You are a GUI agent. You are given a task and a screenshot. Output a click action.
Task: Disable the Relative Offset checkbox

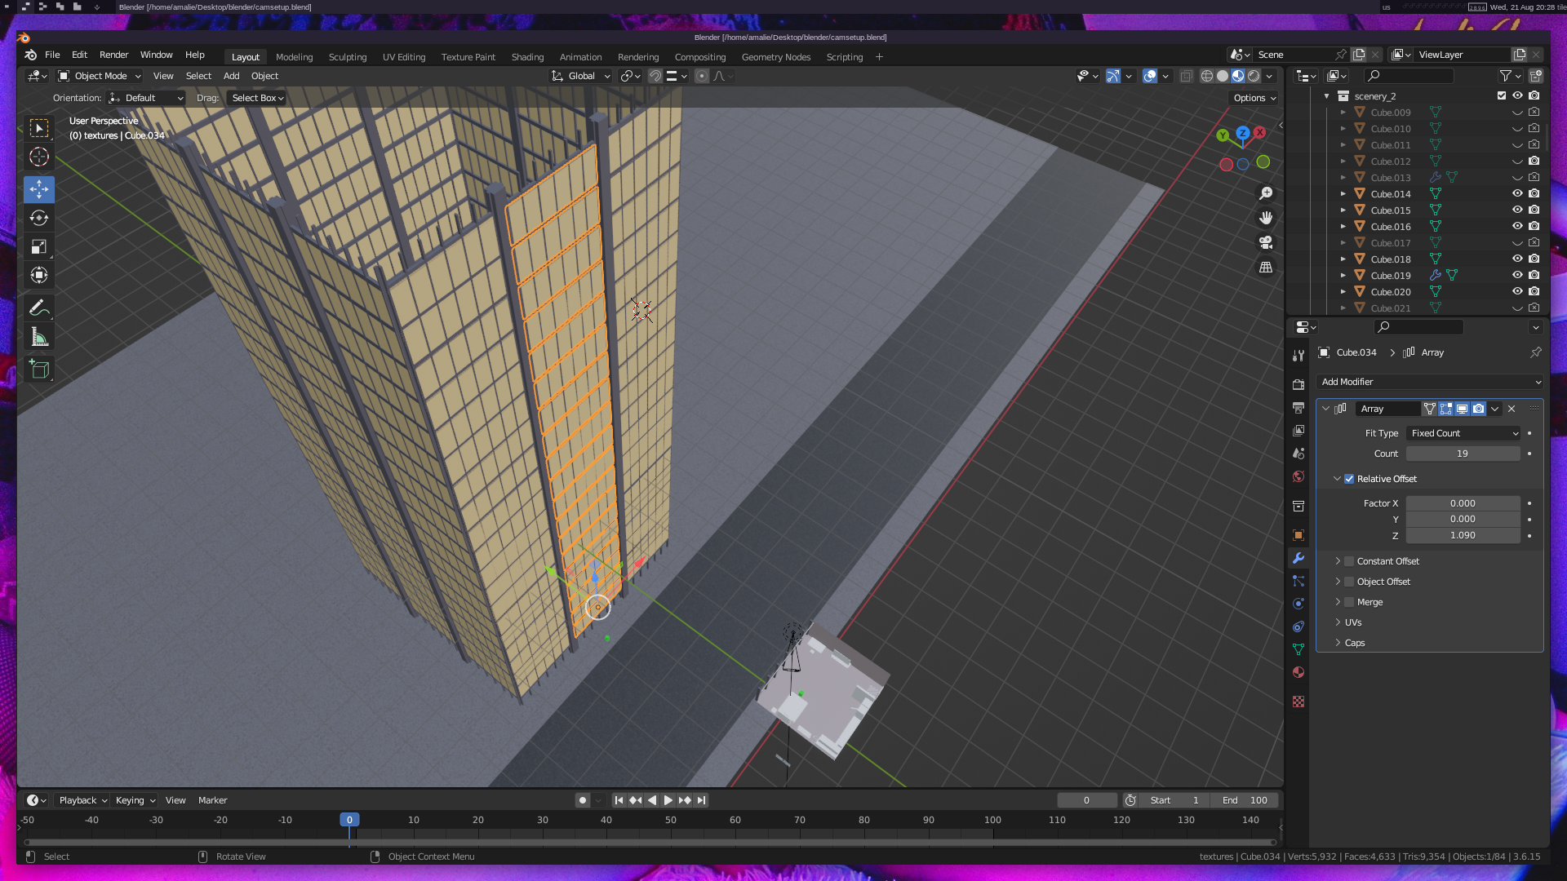click(1349, 479)
